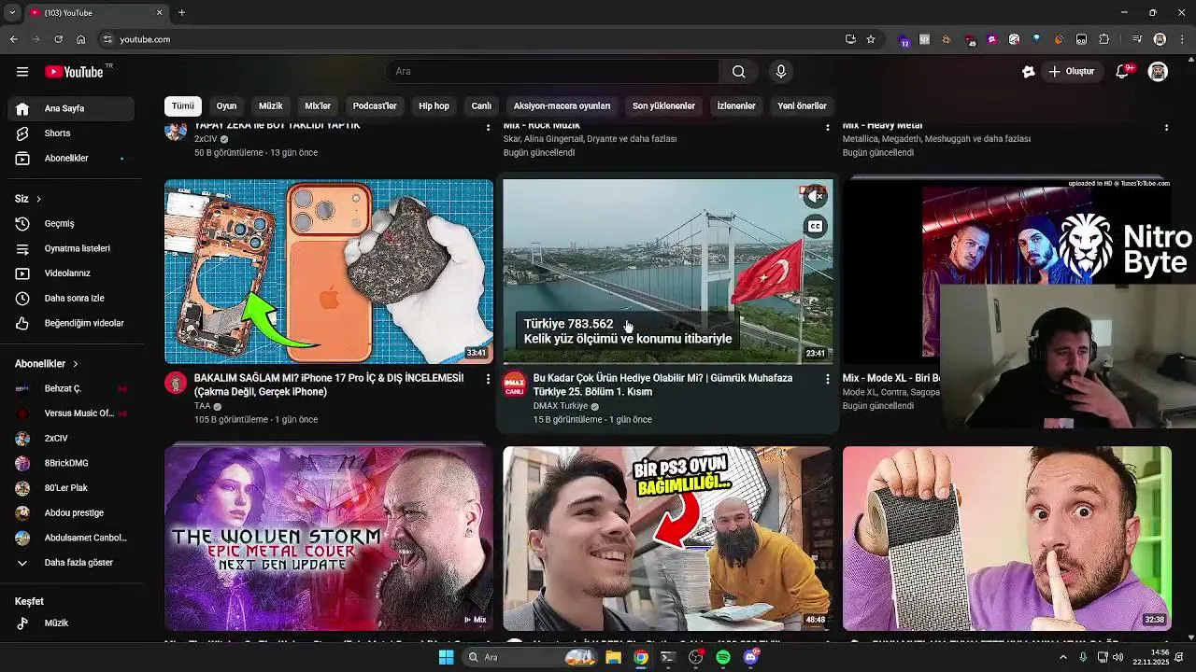Image resolution: width=1196 pixels, height=672 pixels.
Task: Open options menu for iPhone 17 video
Action: click(x=488, y=379)
